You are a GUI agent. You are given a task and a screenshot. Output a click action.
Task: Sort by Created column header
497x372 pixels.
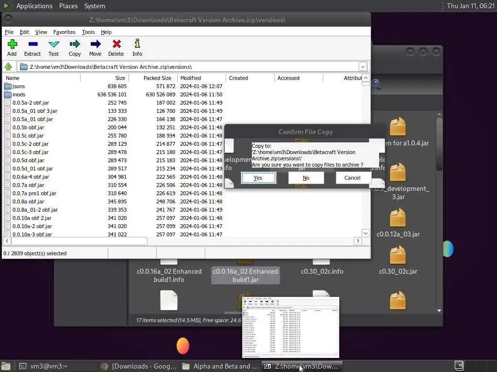tap(250, 78)
